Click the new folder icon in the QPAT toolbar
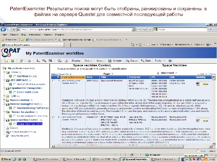217x162 pixels. pos(6,61)
